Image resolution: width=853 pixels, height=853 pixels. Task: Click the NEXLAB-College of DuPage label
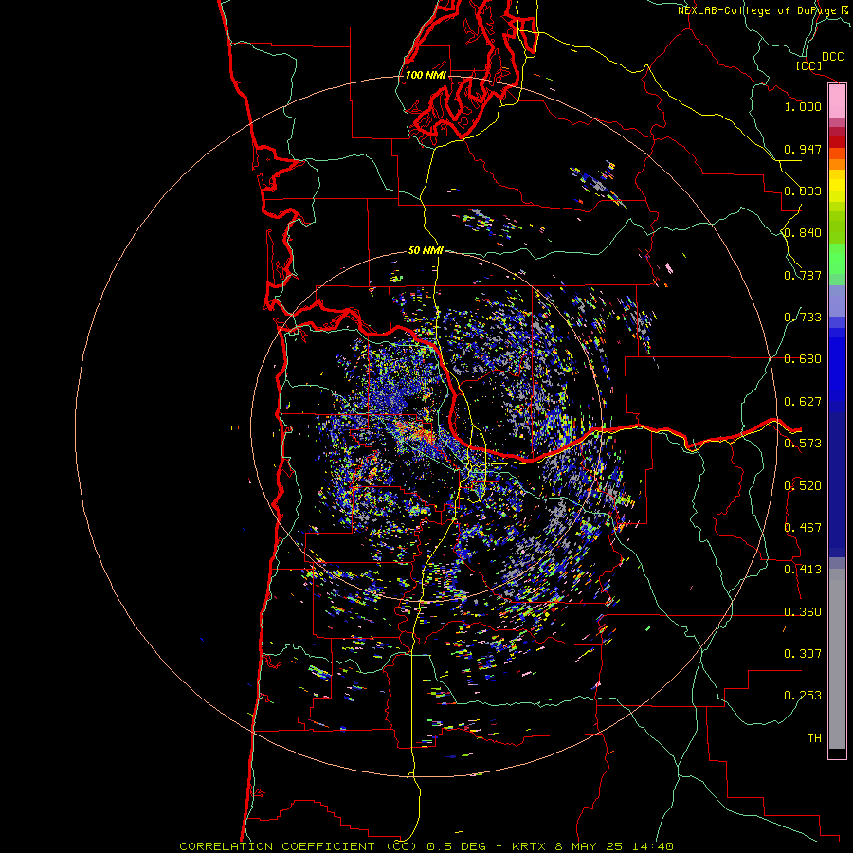coord(756,10)
